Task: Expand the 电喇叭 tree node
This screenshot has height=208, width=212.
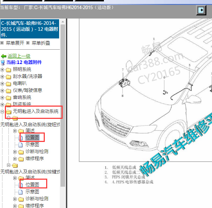Action: (2, 84)
